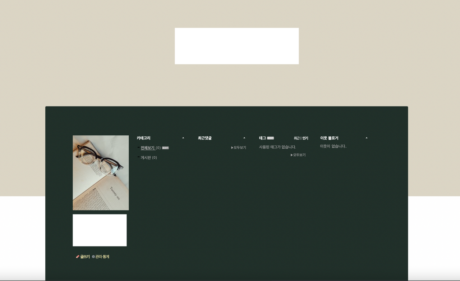The image size is (460, 281).
Task: Collapse the 카테고리 section with its arrow
Action: pyautogui.click(x=183, y=138)
